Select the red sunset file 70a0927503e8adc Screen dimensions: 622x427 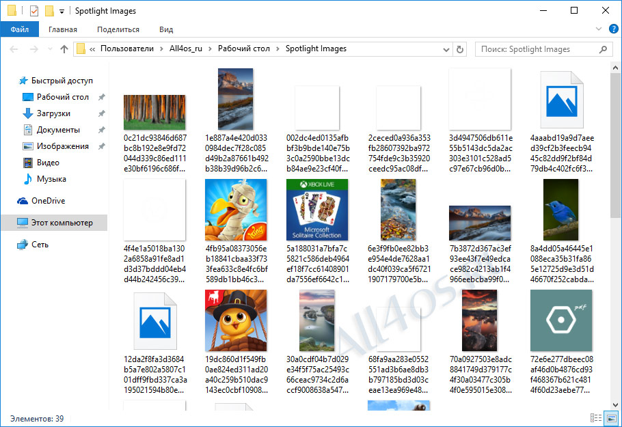pyautogui.click(x=480, y=342)
